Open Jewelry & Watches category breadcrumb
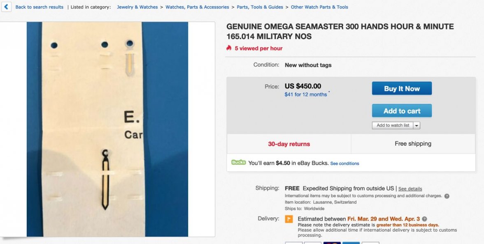 (x=137, y=7)
